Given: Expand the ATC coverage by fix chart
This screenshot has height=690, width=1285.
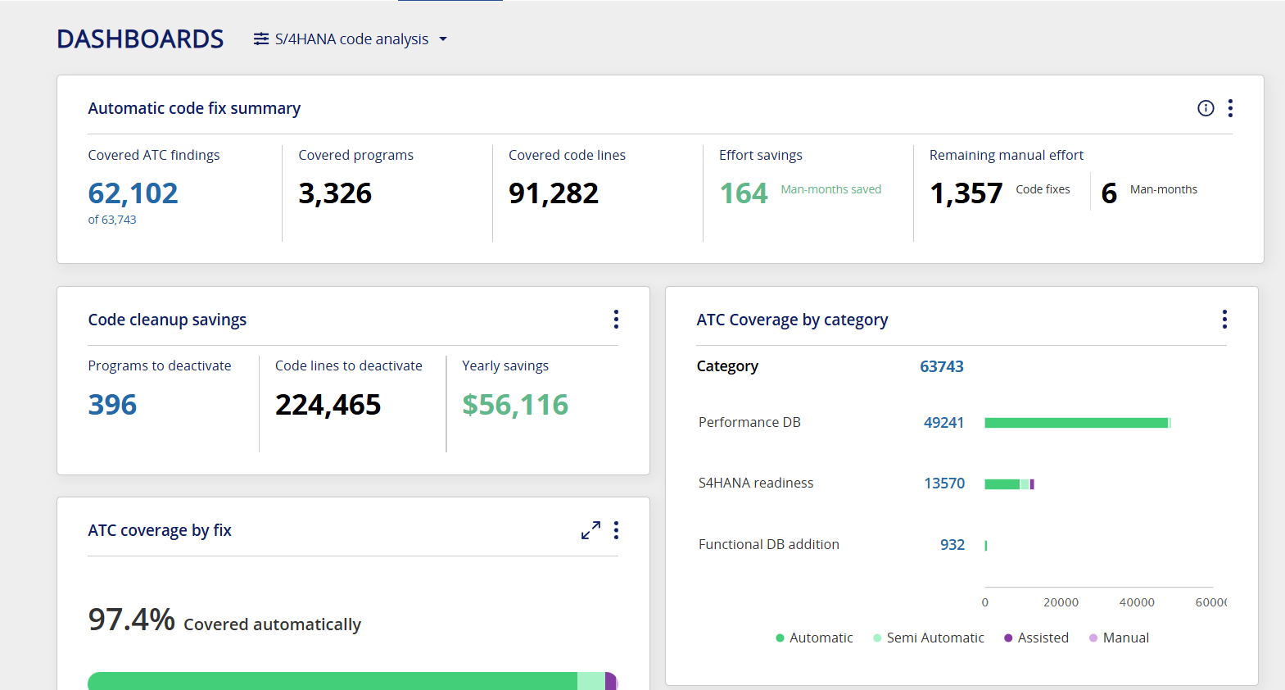Looking at the screenshot, I should [590, 530].
